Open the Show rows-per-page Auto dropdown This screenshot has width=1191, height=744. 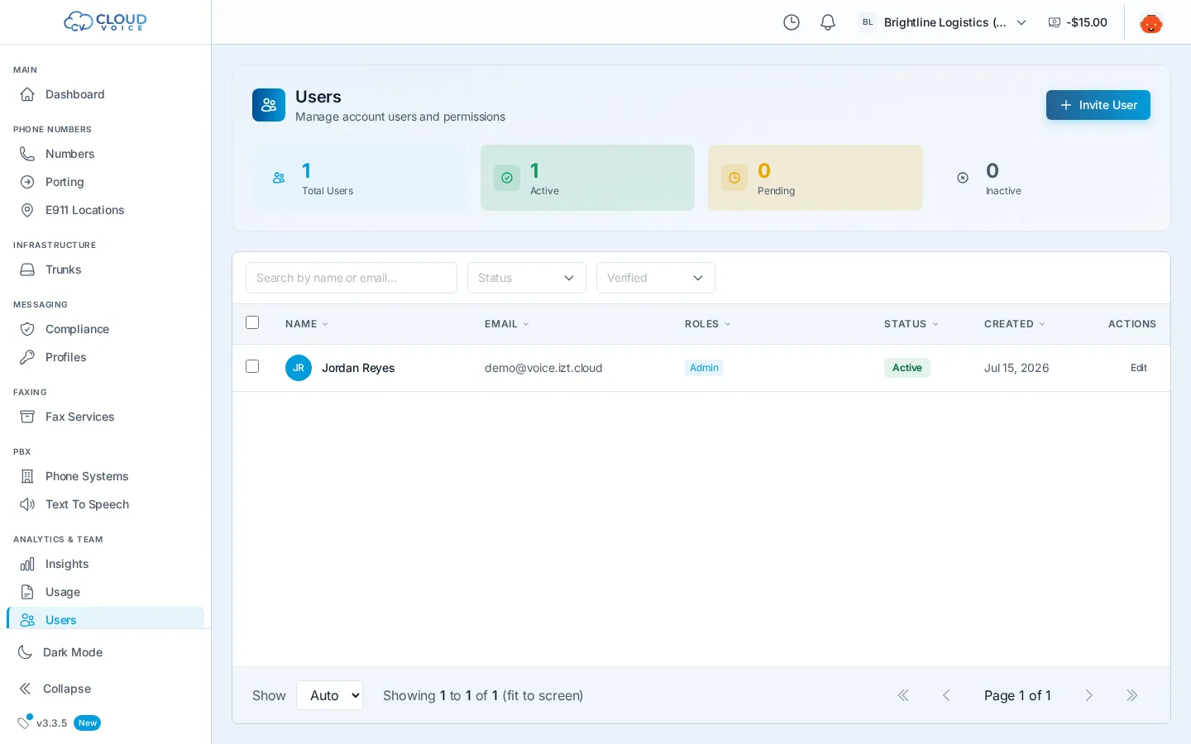[x=330, y=695]
